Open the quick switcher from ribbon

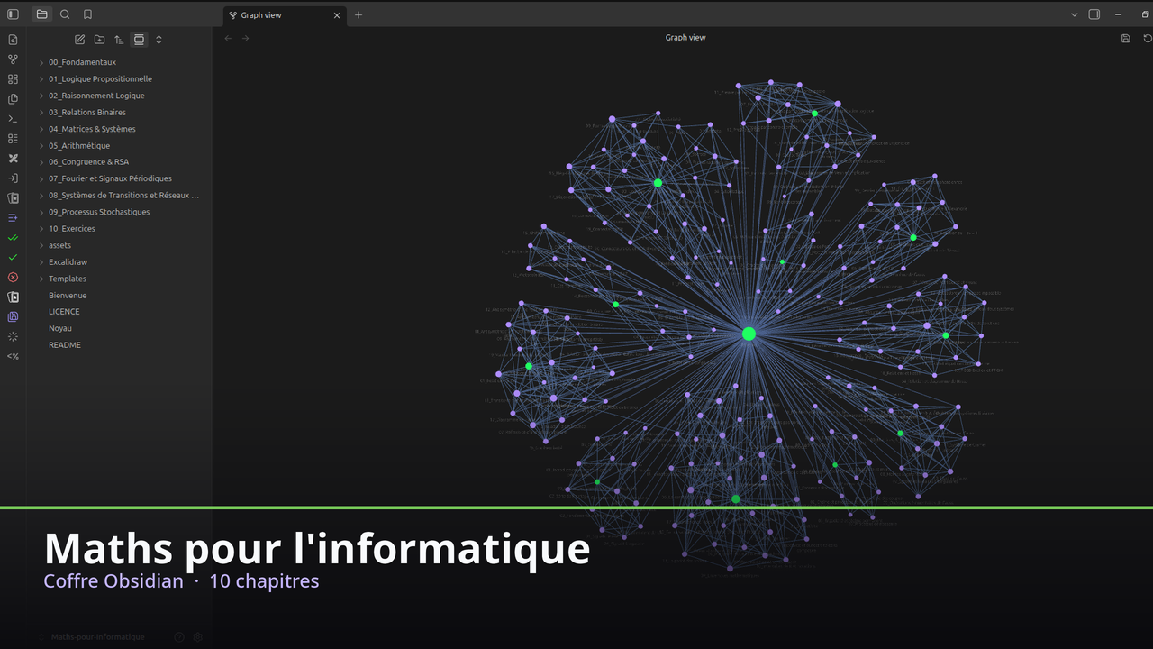coord(13,40)
